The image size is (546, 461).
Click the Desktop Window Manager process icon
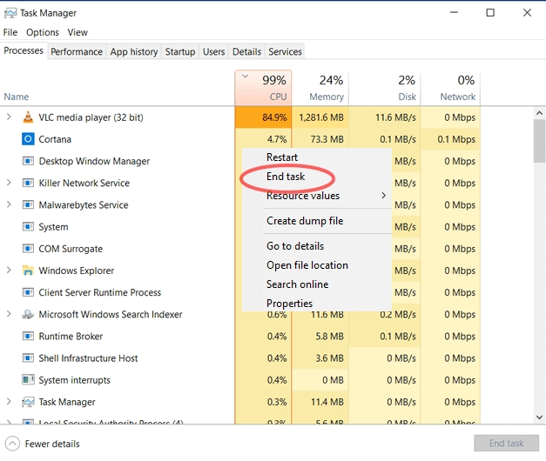pos(28,161)
